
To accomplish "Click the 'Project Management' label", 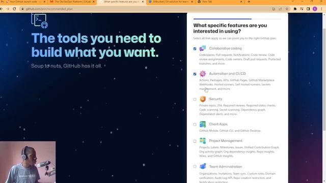I will [x=226, y=141].
